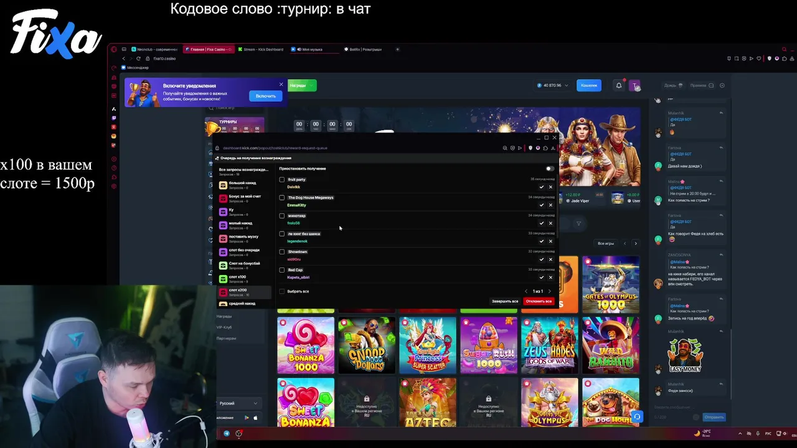Select the малый накид reward category
This screenshot has height=448, width=797.
pos(243,225)
